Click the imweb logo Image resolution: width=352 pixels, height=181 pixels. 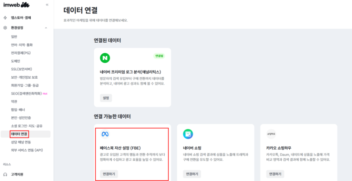tap(16, 5)
